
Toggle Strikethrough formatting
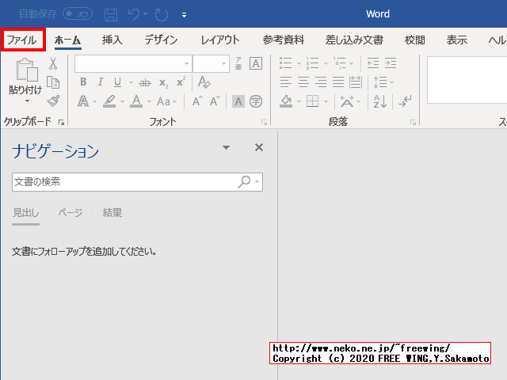click(x=145, y=82)
